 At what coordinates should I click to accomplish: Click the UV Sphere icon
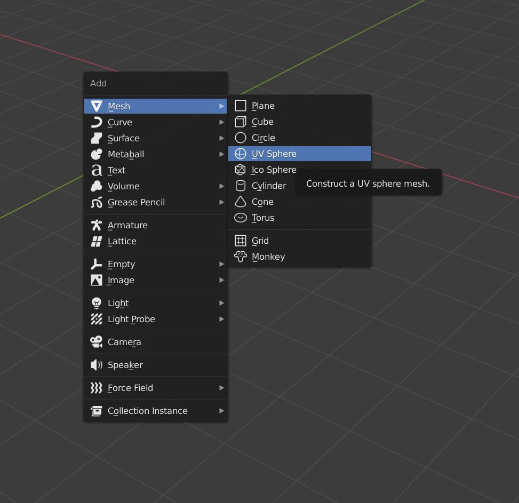[x=241, y=154]
